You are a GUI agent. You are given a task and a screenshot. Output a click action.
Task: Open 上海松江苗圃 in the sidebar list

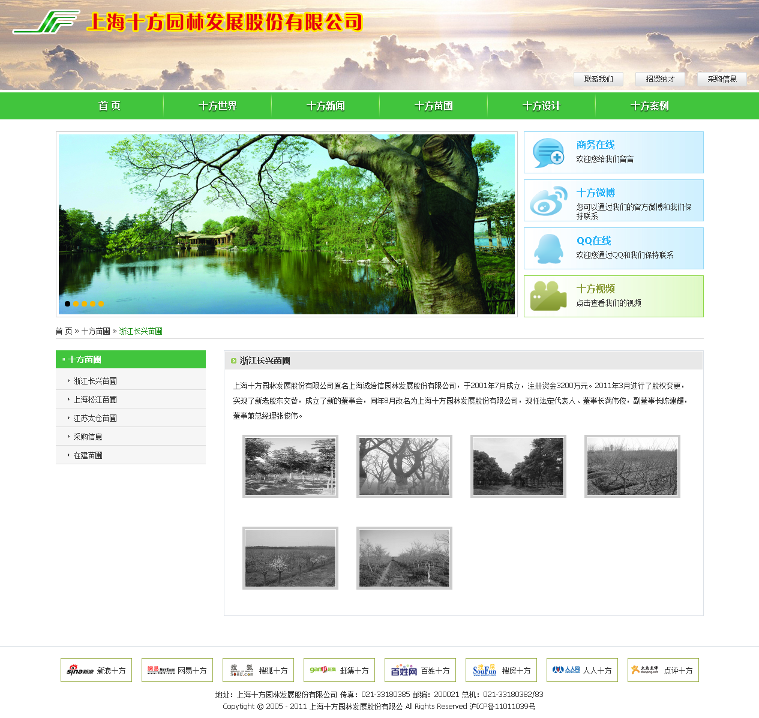pos(95,399)
